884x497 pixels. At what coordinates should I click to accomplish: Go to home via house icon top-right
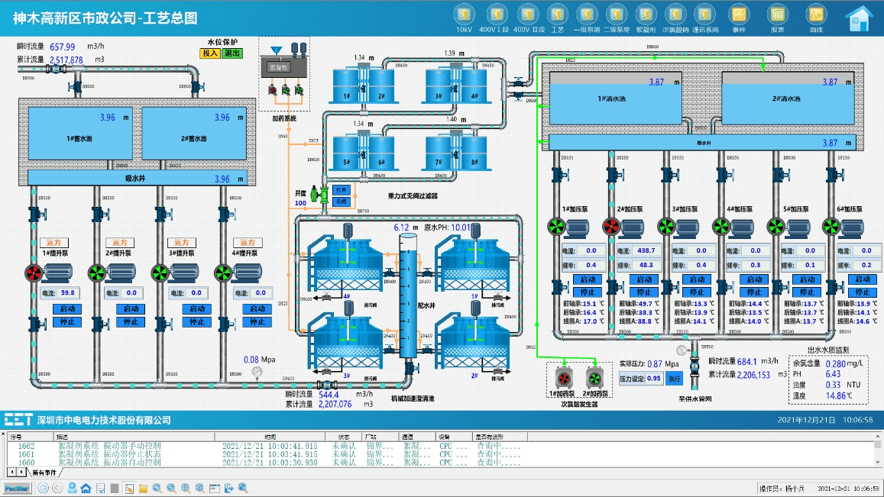[860, 18]
